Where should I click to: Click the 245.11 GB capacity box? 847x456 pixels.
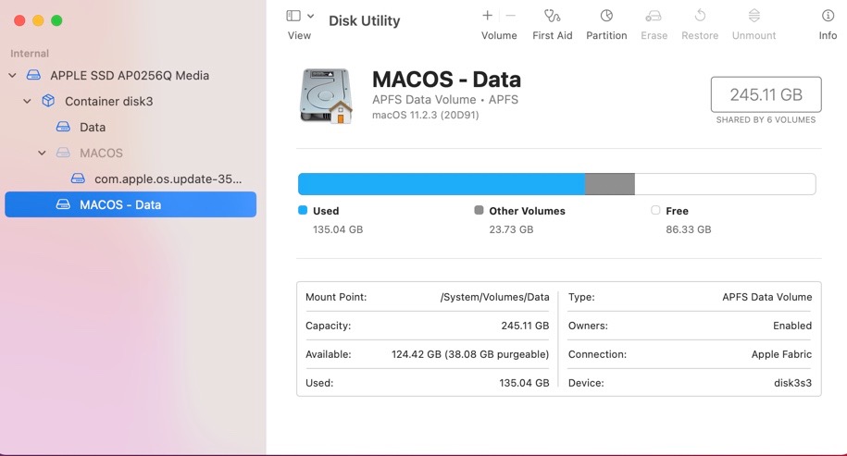tap(766, 94)
